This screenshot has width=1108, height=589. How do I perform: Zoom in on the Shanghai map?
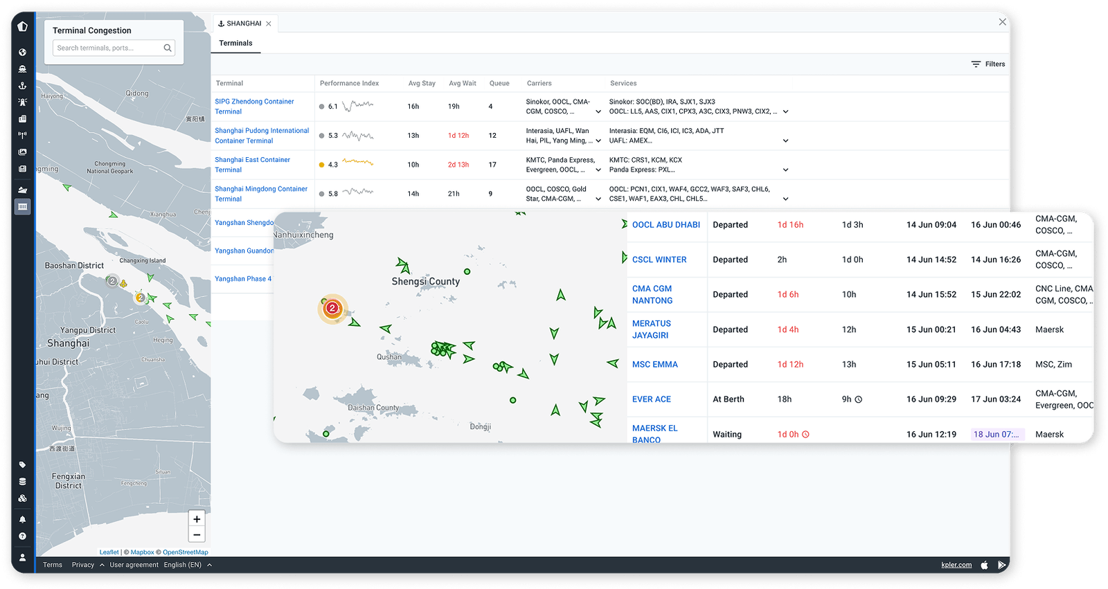[x=197, y=519]
